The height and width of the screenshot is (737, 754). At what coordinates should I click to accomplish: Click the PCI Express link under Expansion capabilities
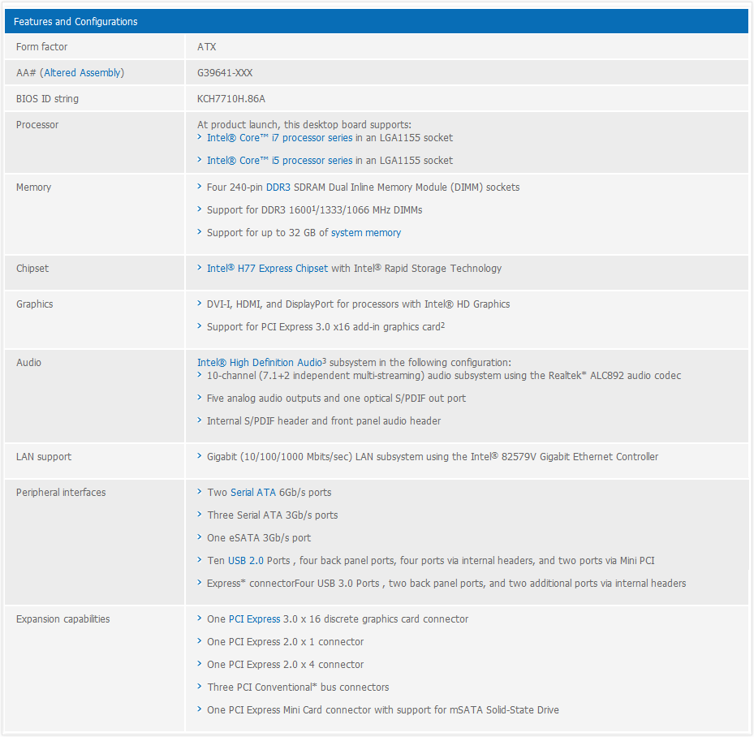[254, 619]
